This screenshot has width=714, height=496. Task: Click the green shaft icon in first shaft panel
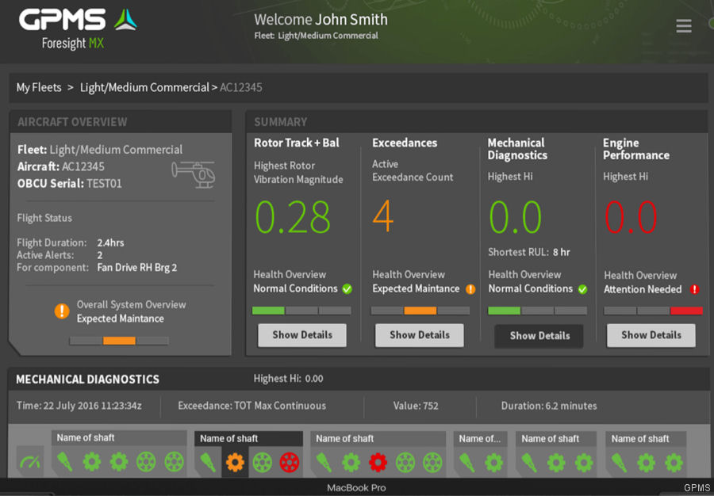[x=65, y=462]
